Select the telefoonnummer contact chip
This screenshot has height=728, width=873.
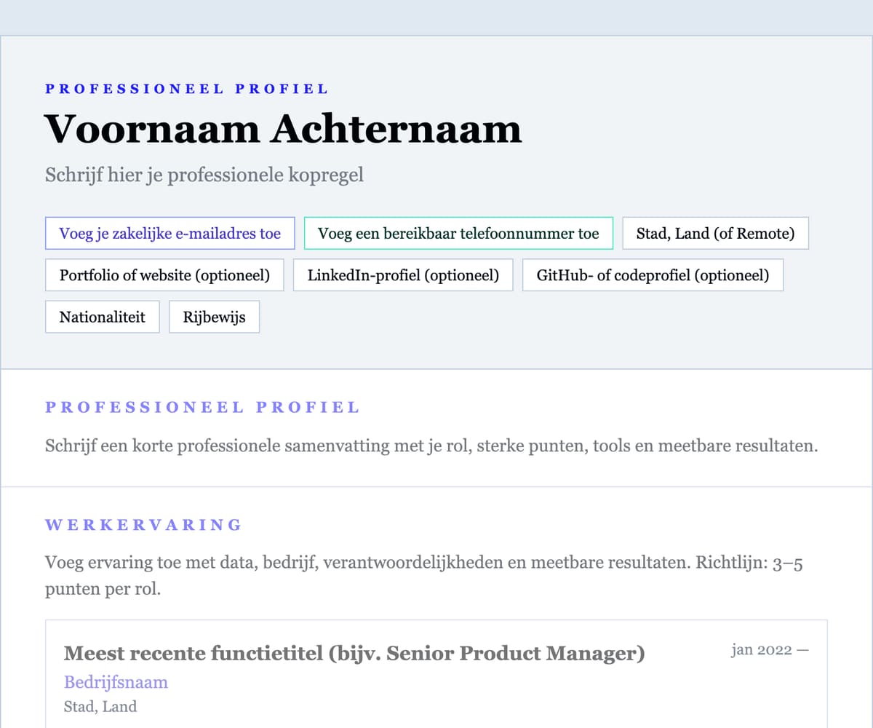pos(458,233)
